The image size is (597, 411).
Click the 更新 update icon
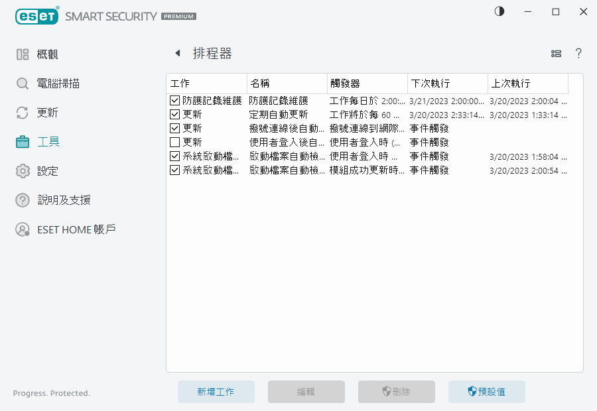coord(21,112)
